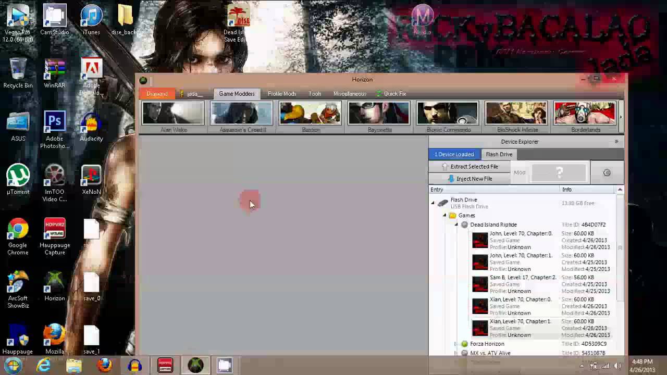Open Audacity desktop shortcut
This screenshot has width=667, height=375.
[x=91, y=126]
